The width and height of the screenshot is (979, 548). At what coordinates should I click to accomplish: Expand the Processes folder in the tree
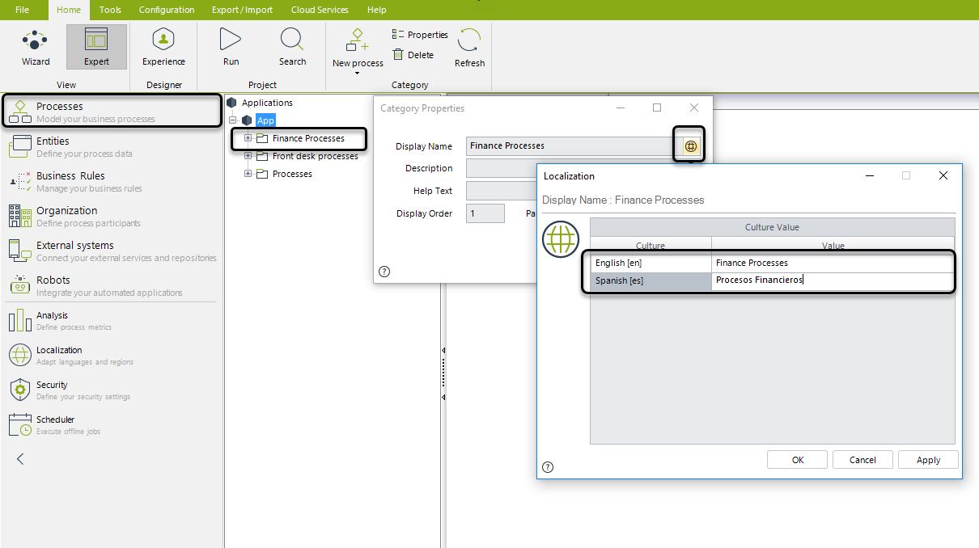click(248, 174)
